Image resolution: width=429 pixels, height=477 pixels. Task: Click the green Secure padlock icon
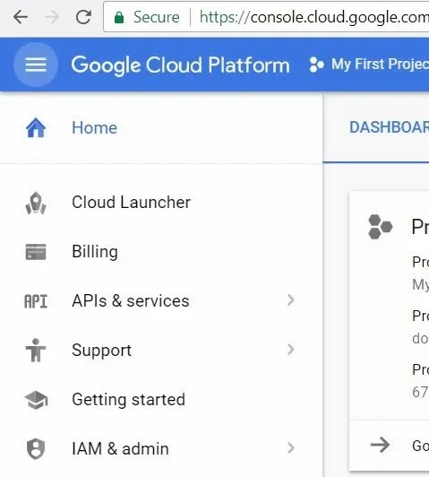tap(119, 17)
